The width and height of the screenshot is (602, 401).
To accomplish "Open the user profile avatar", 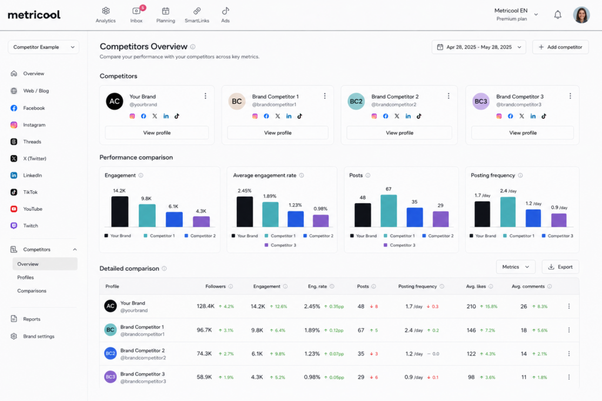I will coord(581,15).
